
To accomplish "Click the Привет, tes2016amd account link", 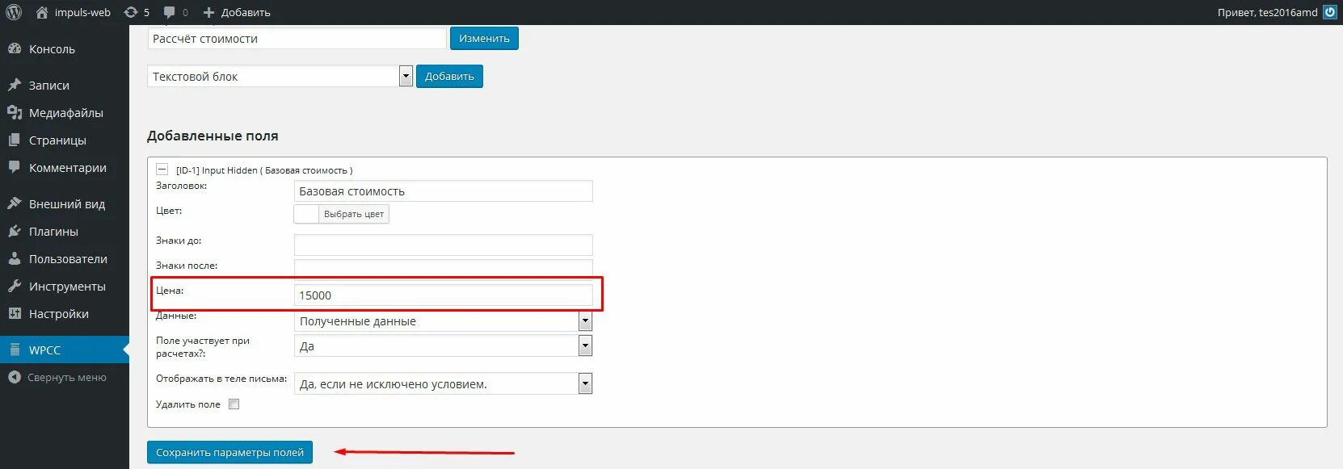I will coord(1267,12).
